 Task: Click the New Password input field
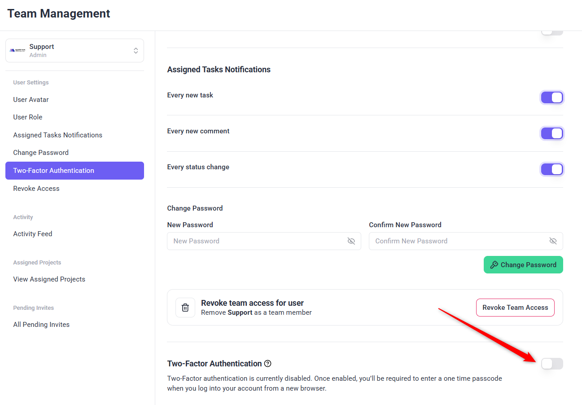[256, 241]
